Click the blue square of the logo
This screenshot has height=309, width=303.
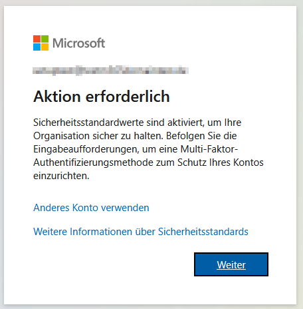[37, 47]
